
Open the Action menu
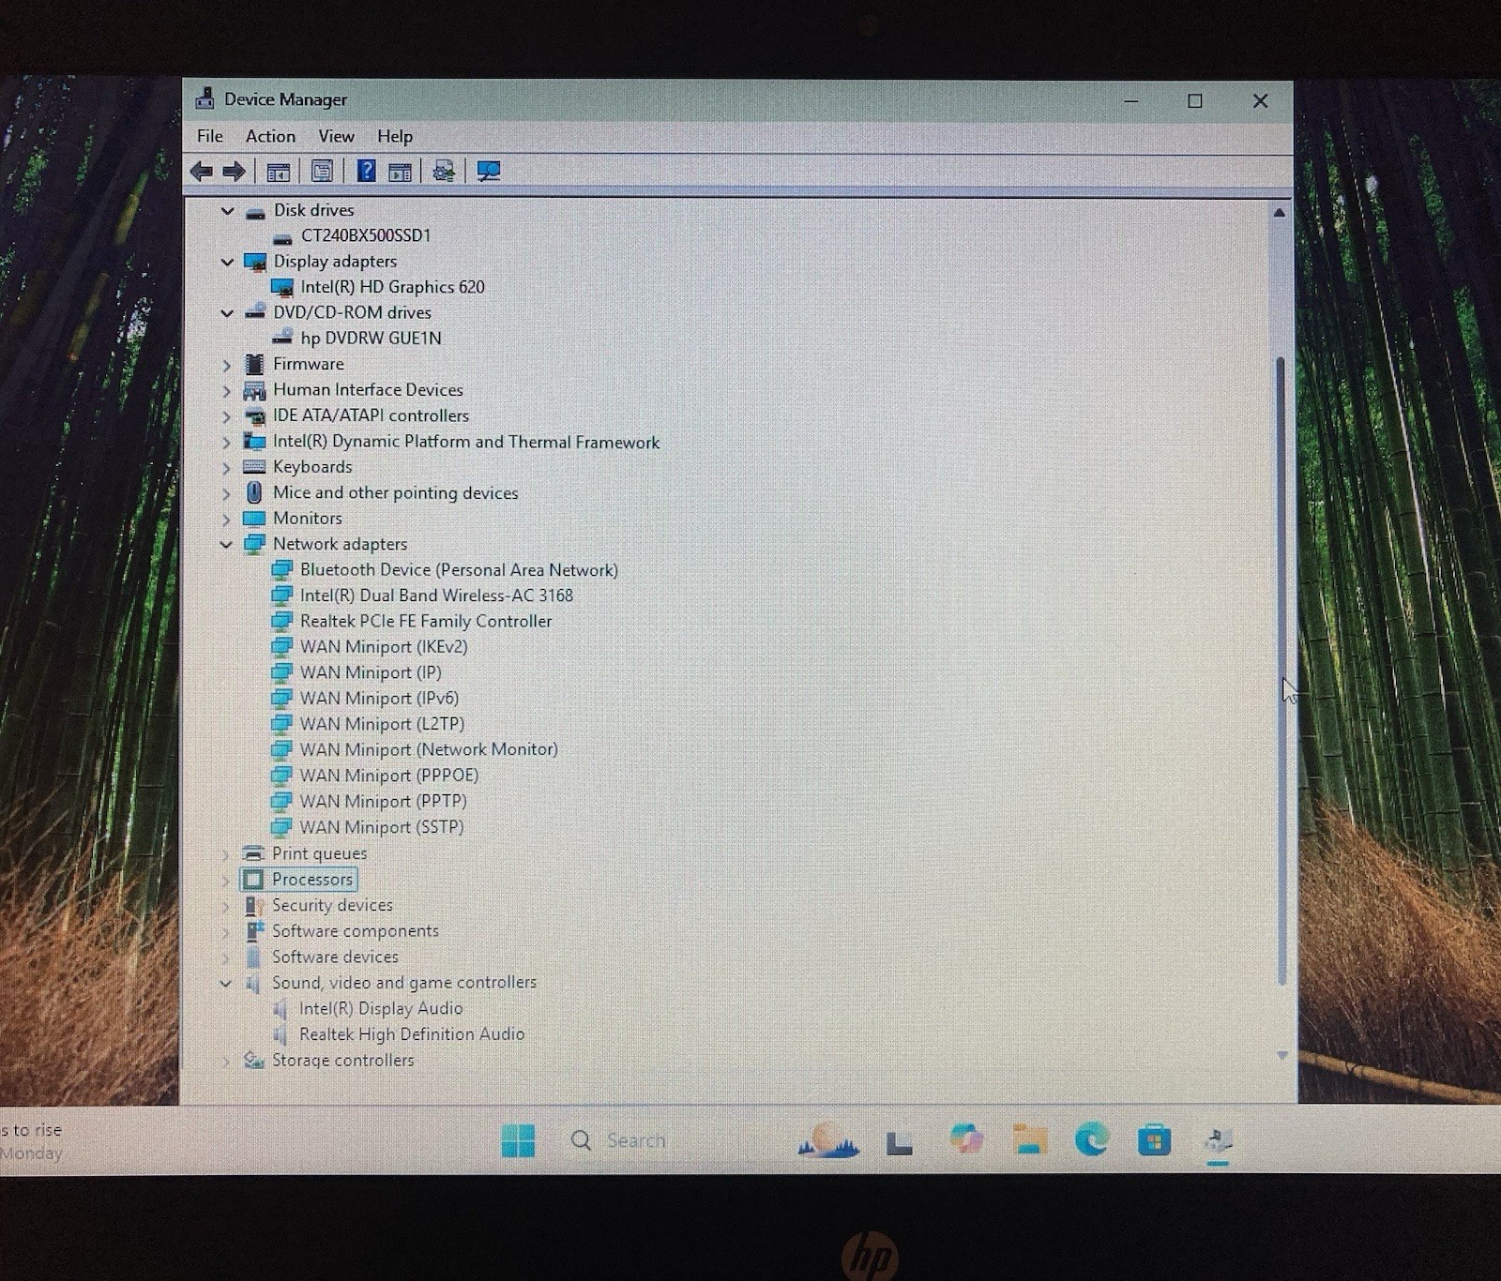(x=270, y=136)
